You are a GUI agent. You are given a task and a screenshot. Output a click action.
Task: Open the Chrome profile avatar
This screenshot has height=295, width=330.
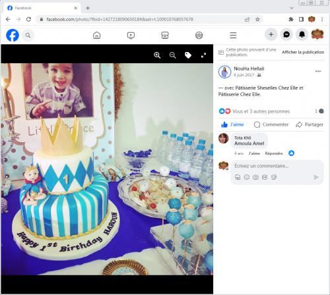point(312,19)
